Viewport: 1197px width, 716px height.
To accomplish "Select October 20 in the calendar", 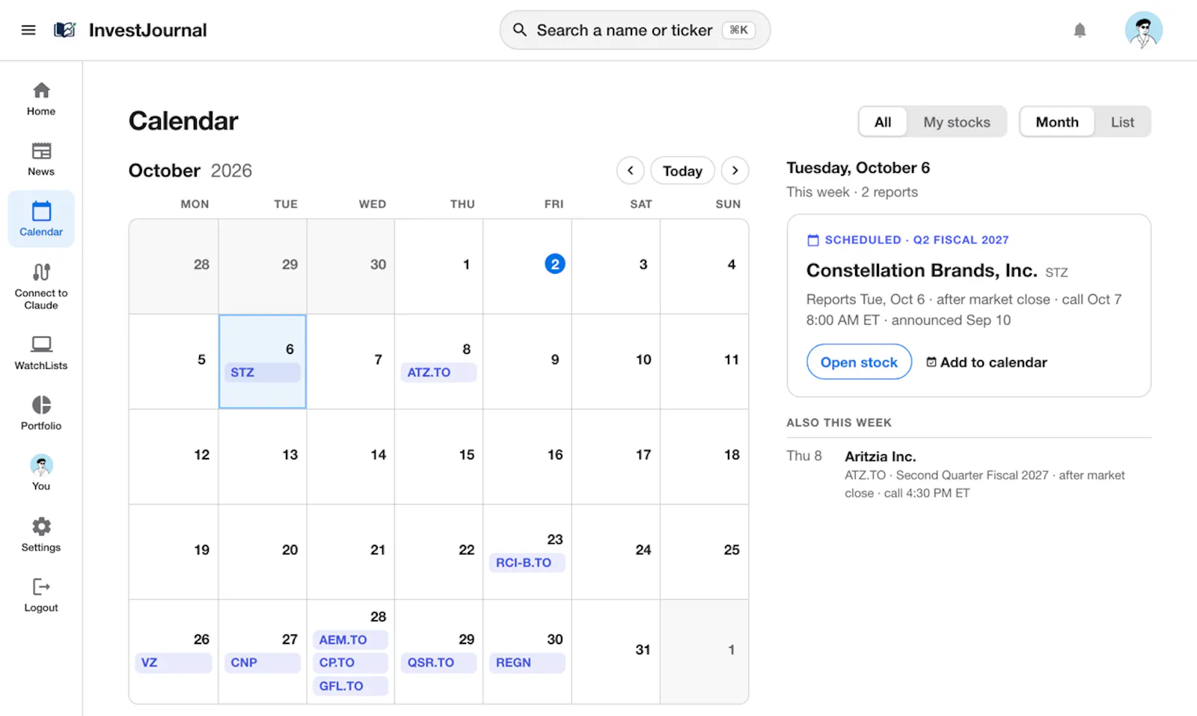I will pyautogui.click(x=262, y=551).
